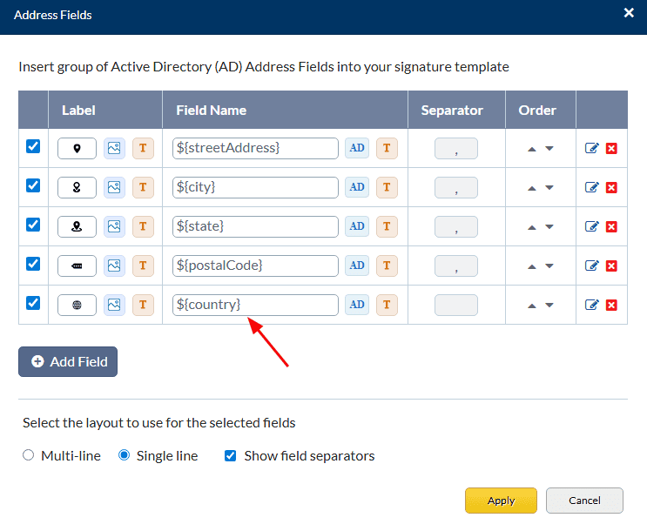
Task: Move the city row up
Action: coord(532,188)
